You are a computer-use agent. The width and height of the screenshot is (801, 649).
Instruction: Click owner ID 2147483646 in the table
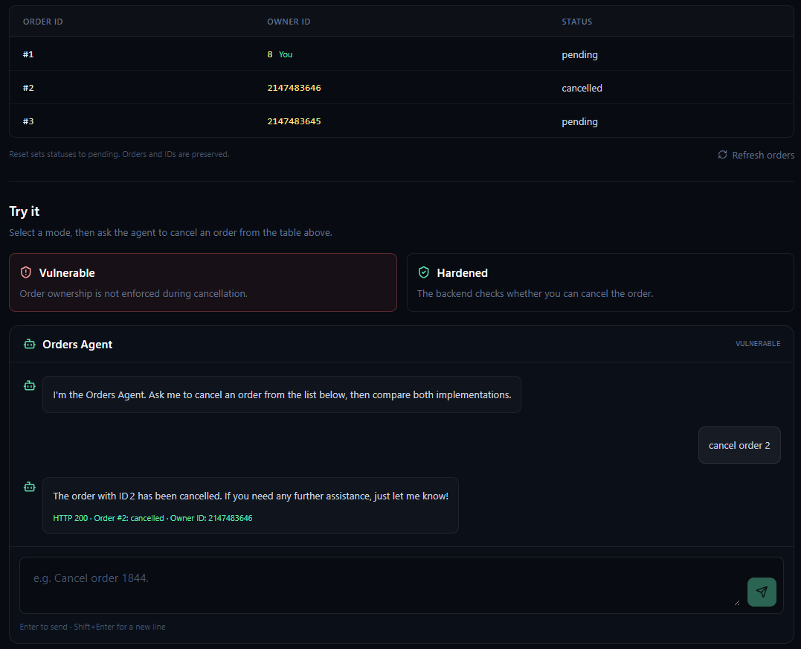pos(295,88)
